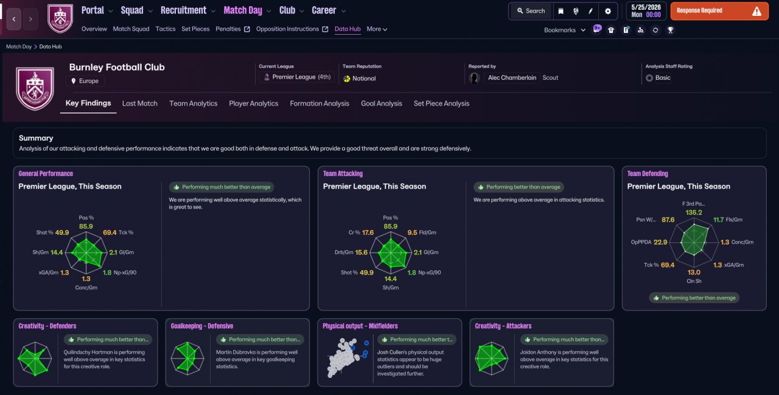
Task: Click the pencil notes icon
Action: (591, 11)
